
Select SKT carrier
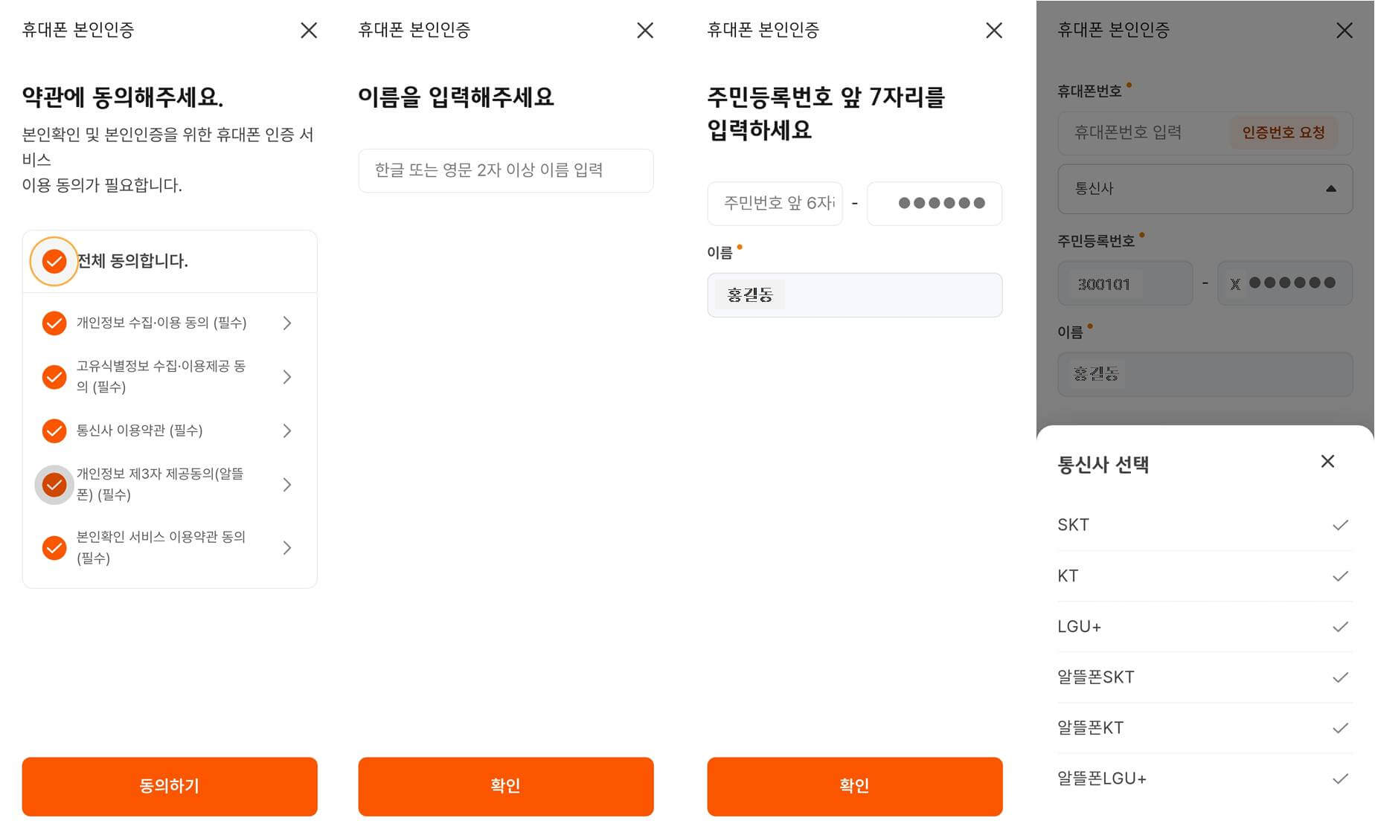pos(1205,525)
